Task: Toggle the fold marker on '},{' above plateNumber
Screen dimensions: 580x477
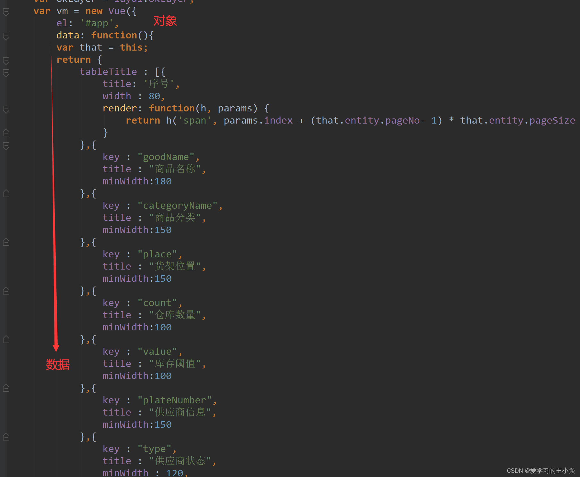Action: [x=6, y=388]
